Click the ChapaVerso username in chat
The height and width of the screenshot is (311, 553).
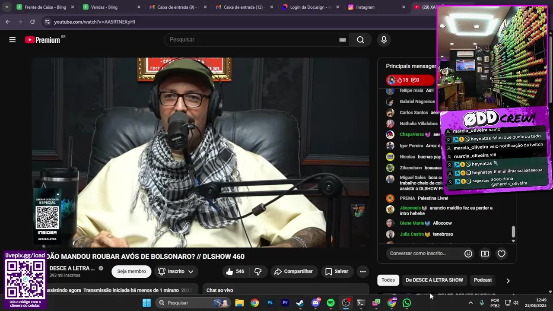pos(412,134)
